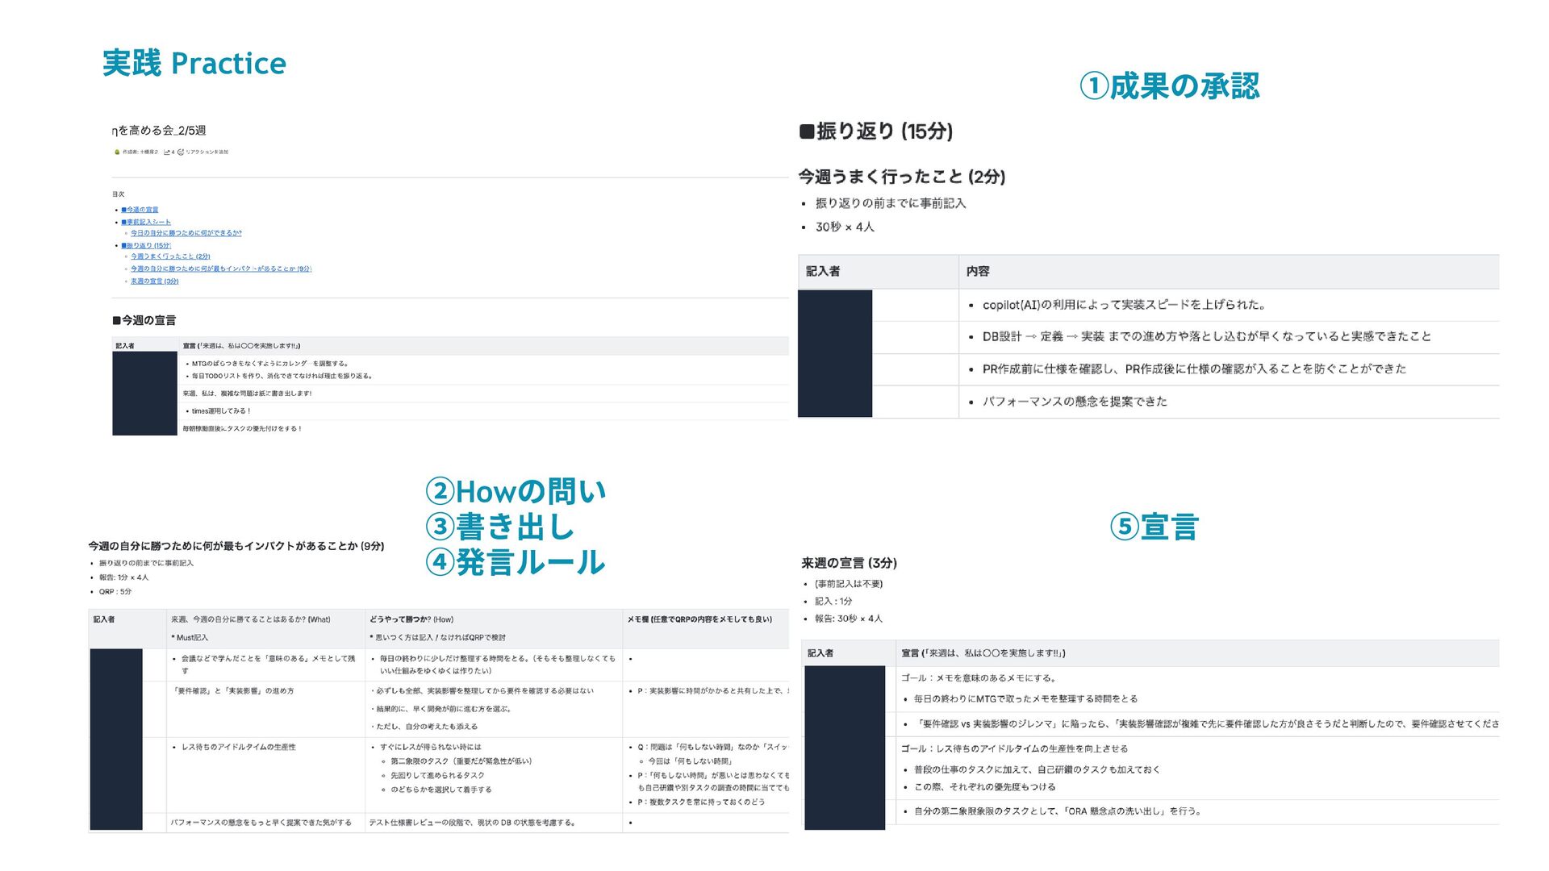Click the 内容 column header in 振り返り table
This screenshot has width=1549, height=871.
click(x=978, y=272)
